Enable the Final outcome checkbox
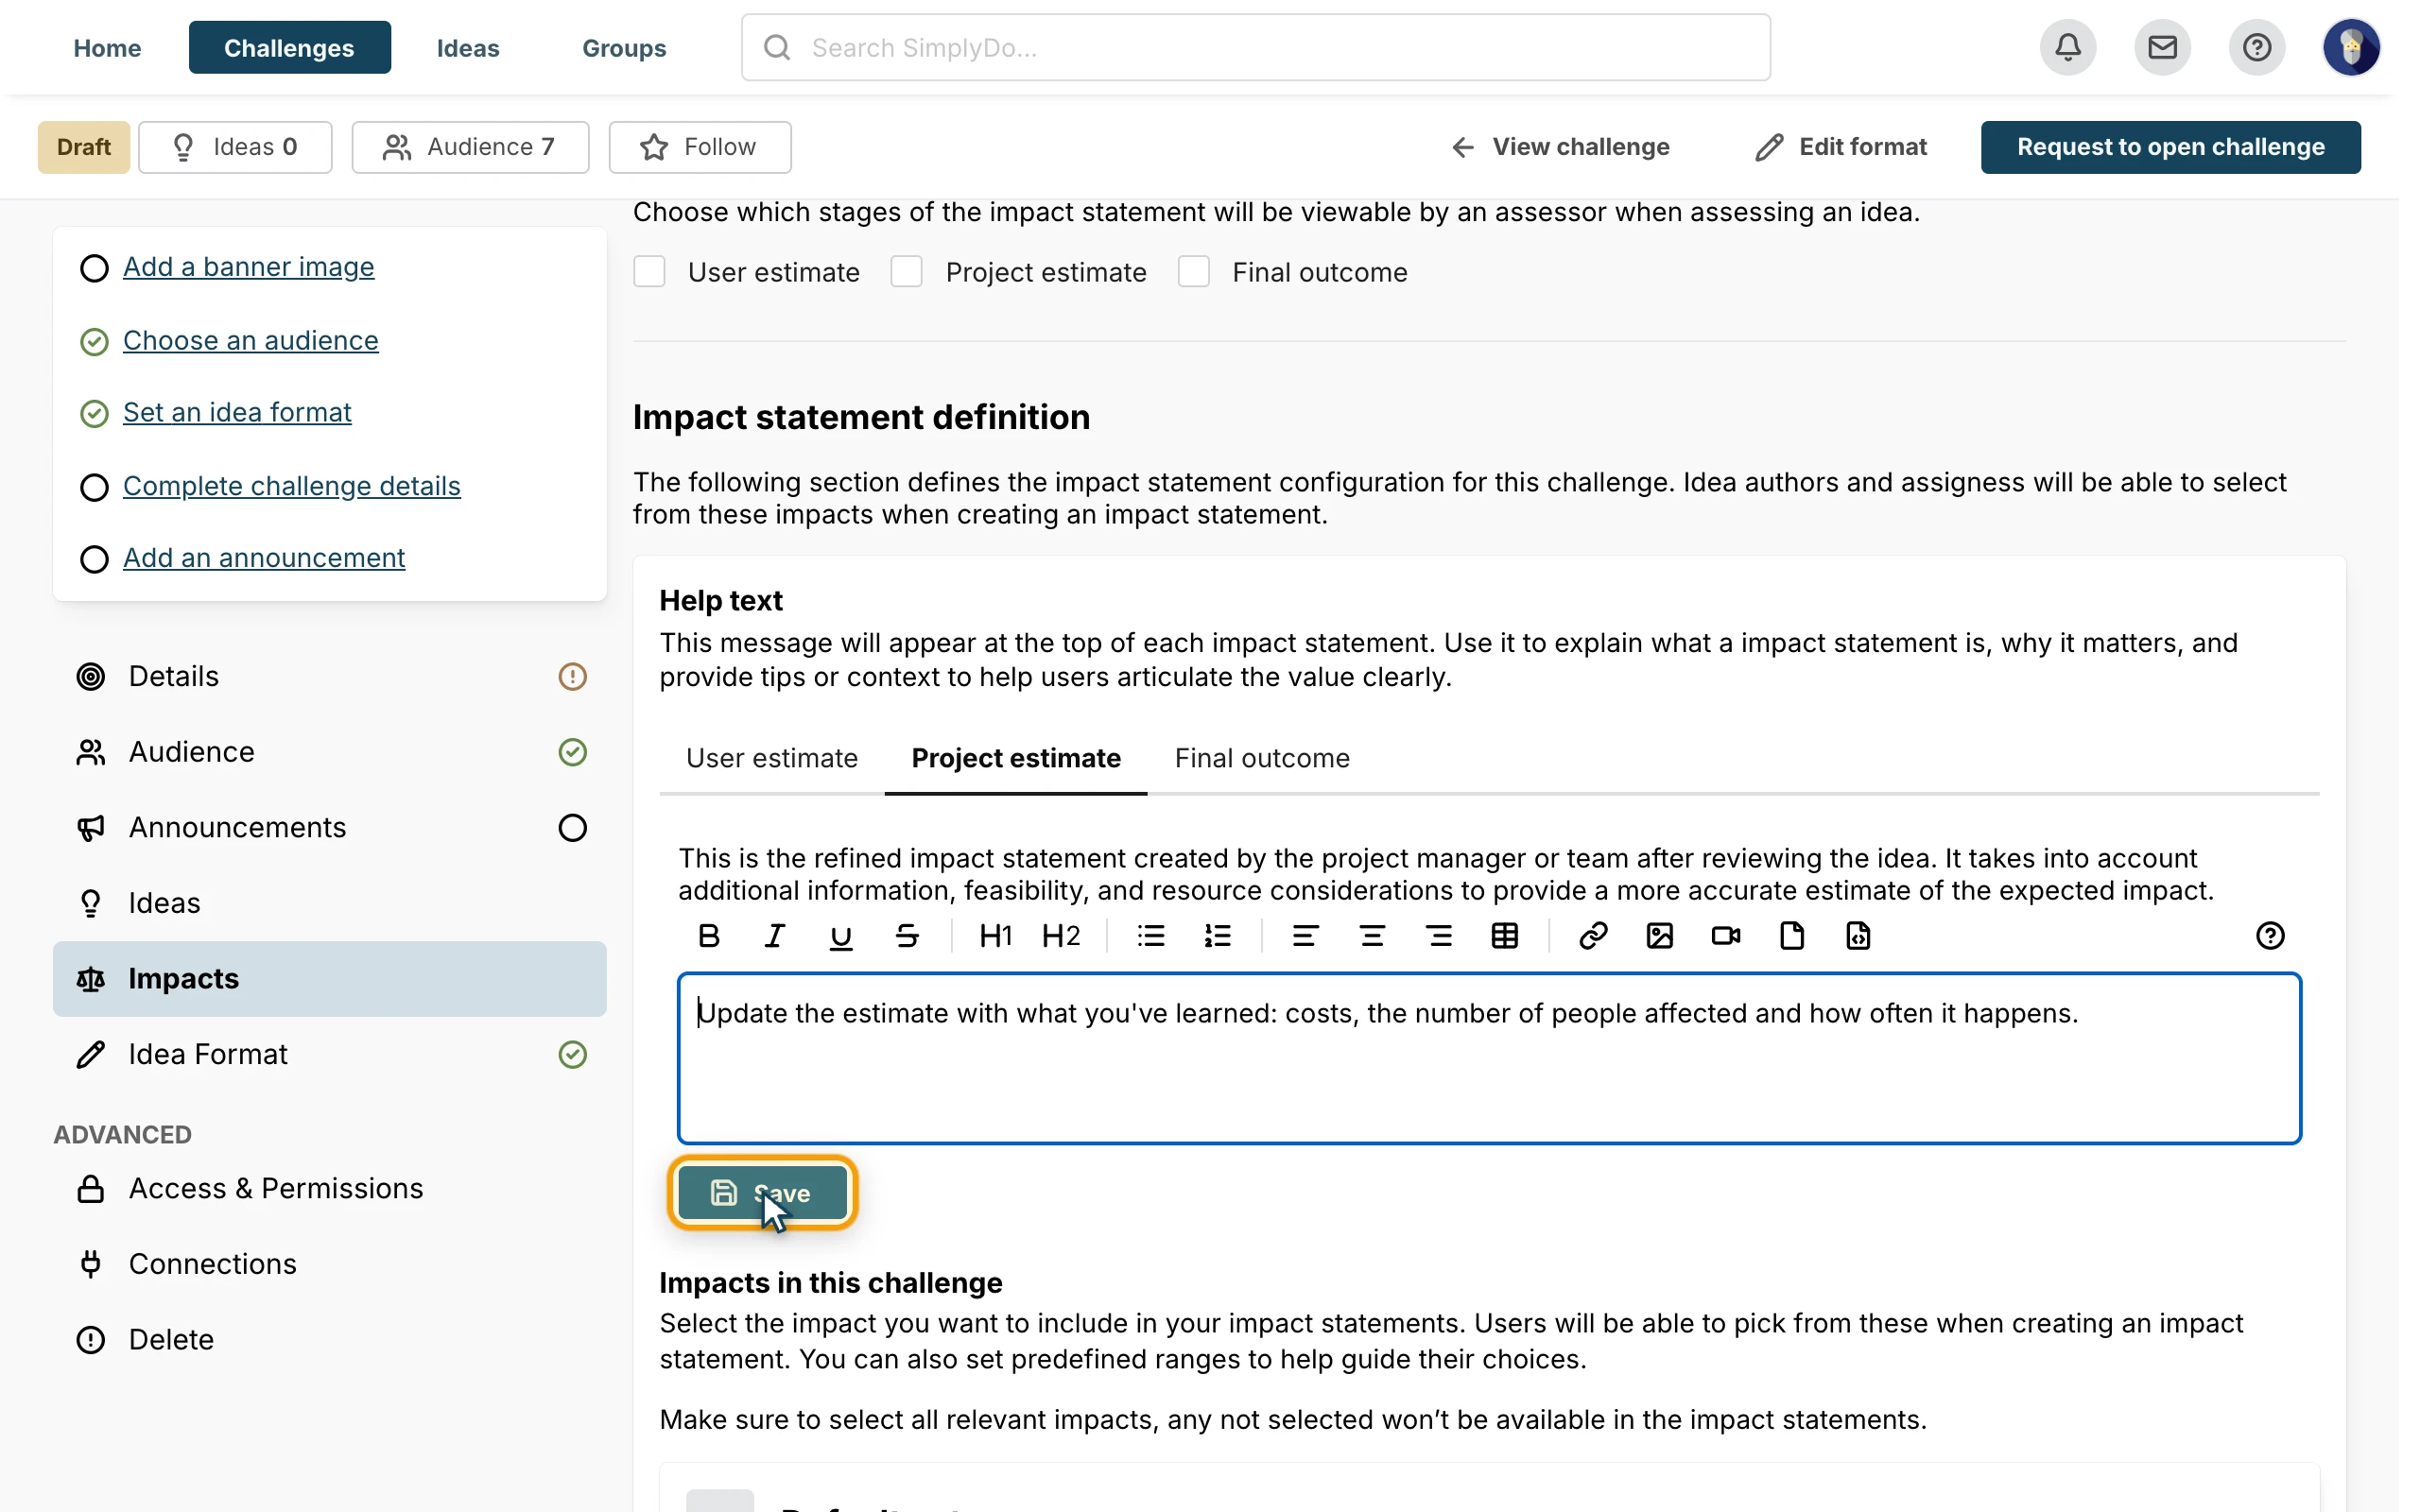The width and height of the screenshot is (2420, 1512). (1194, 272)
